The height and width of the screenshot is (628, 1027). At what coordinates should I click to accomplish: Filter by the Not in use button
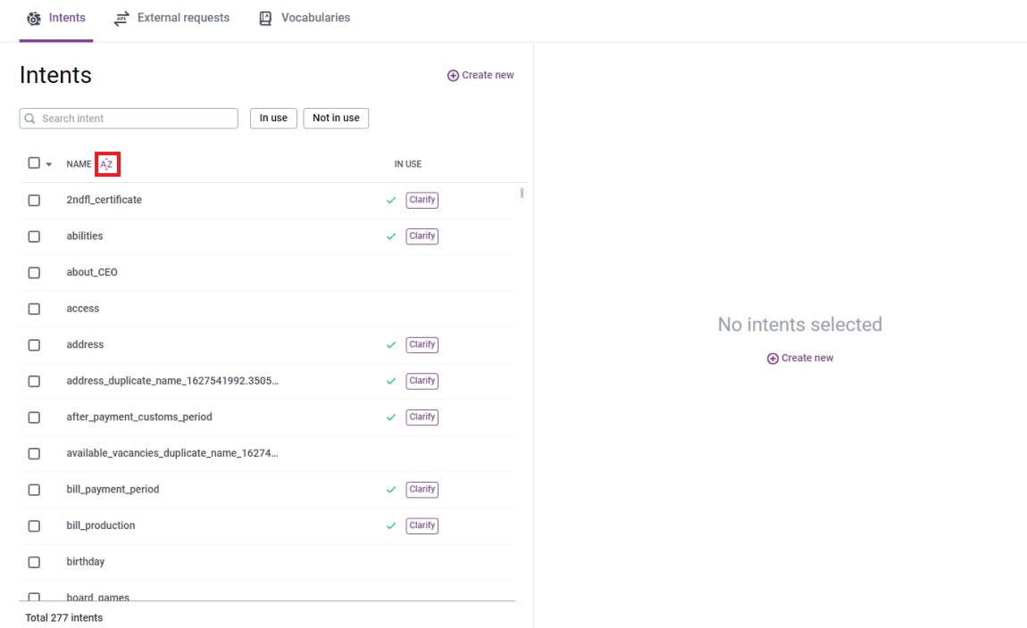336,118
